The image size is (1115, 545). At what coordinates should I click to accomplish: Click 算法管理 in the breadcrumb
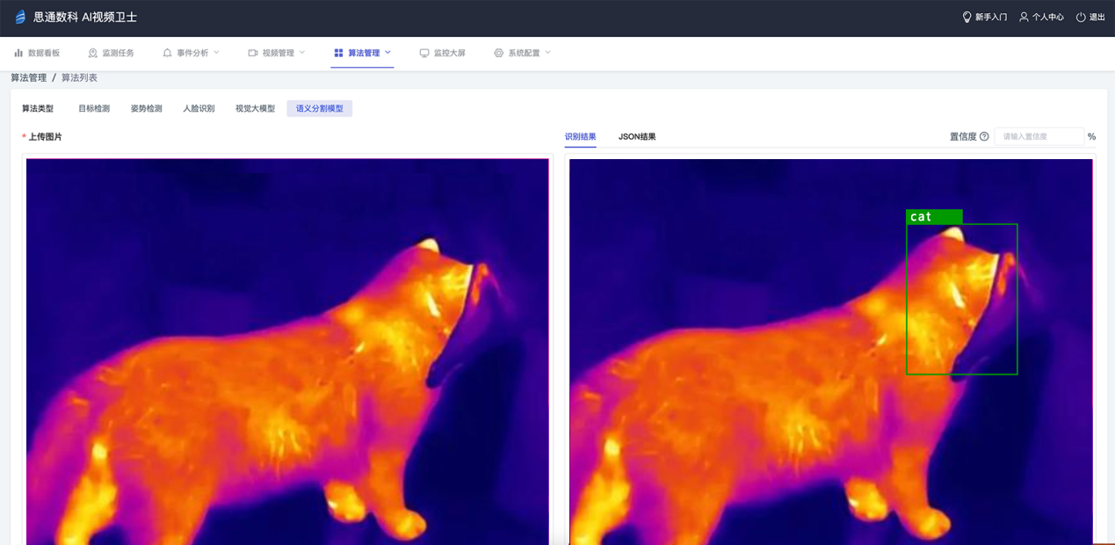[x=29, y=78]
